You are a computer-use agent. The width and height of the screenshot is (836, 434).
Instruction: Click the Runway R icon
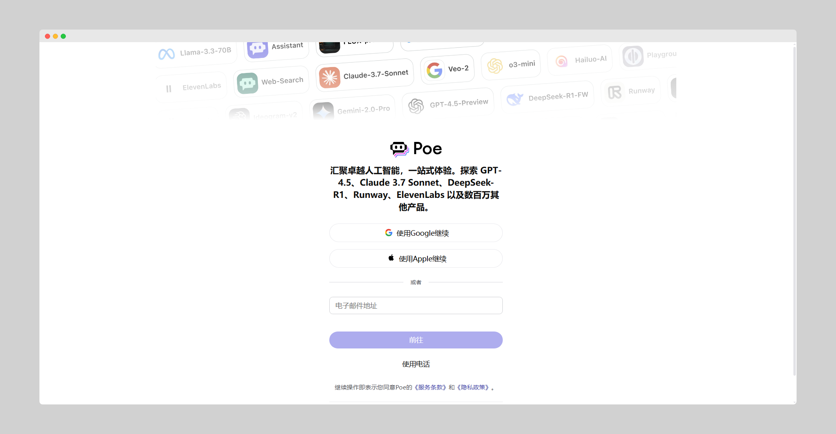coord(615,92)
